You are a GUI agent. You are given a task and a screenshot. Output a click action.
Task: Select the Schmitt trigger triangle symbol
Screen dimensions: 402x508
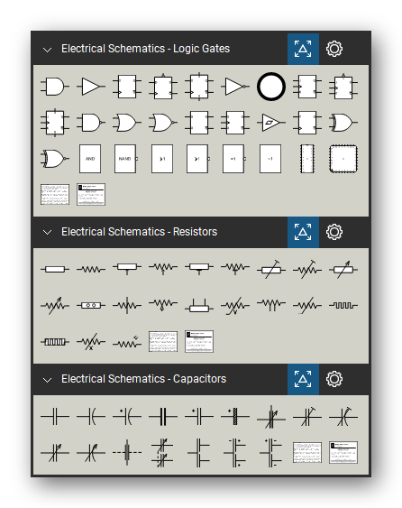pyautogui.click(x=271, y=123)
